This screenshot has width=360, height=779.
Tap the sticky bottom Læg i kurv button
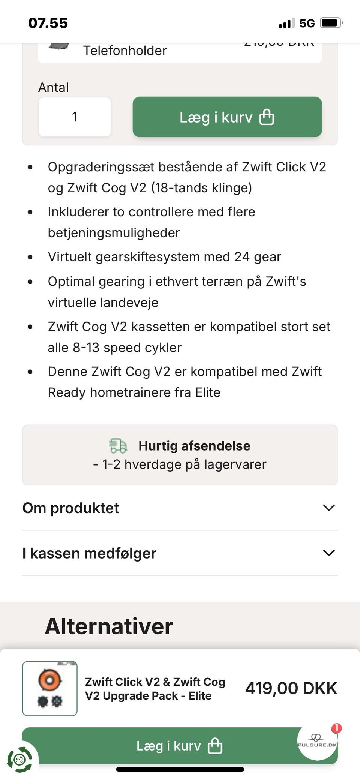tap(180, 746)
